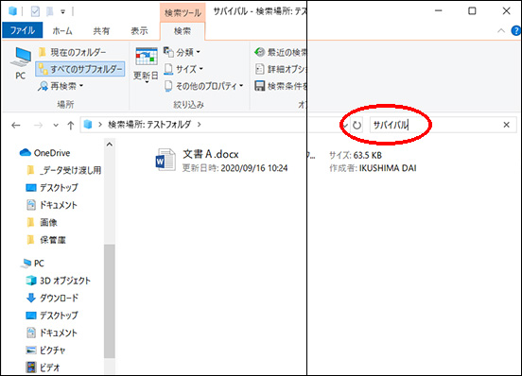Screen dimensions: 522x376
Task: Click the address bar folder icon
Action: pos(88,125)
